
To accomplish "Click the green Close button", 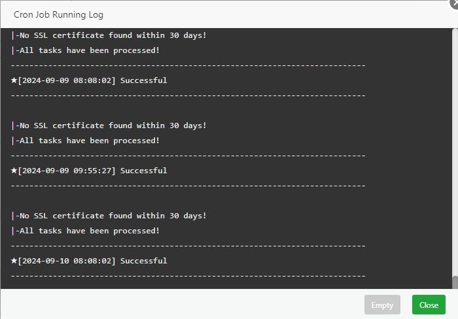I will [429, 305].
